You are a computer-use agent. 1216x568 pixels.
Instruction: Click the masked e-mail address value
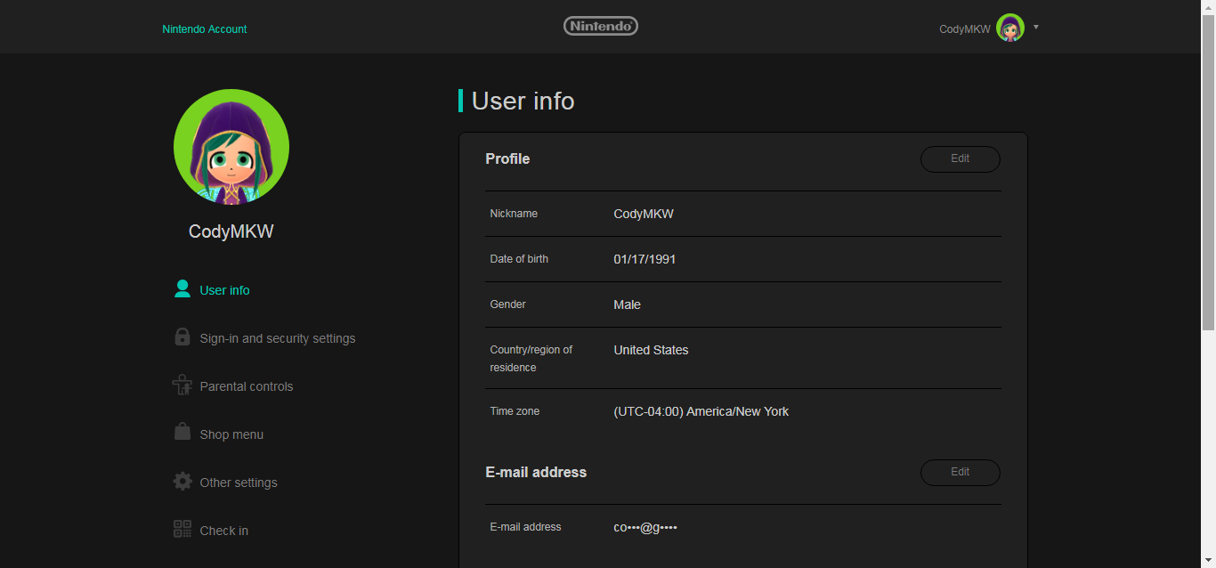645,527
